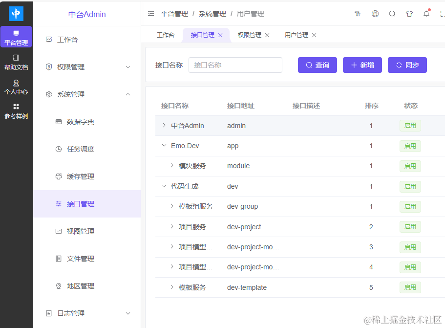Viewport: 445px width, 328px height.
Task: Expand the 模块服务 row
Action: point(172,166)
